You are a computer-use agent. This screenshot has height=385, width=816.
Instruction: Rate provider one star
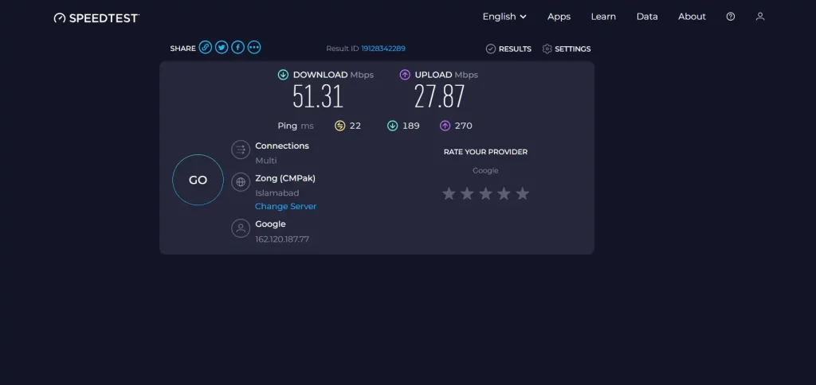pyautogui.click(x=449, y=194)
